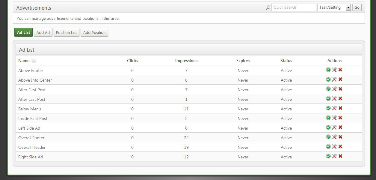Edit the After First Post ad
This screenshot has width=376, height=180.
[334, 89]
